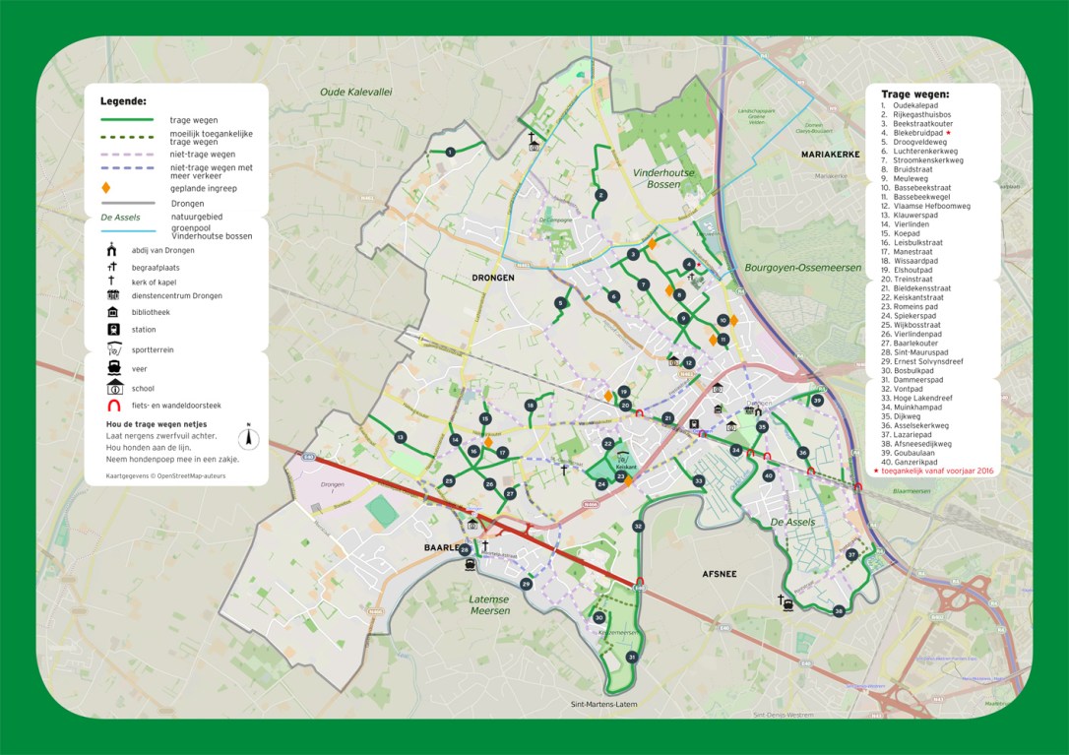Click the bibliotheek icon in the legend
The image size is (1069, 755).
[x=112, y=312]
